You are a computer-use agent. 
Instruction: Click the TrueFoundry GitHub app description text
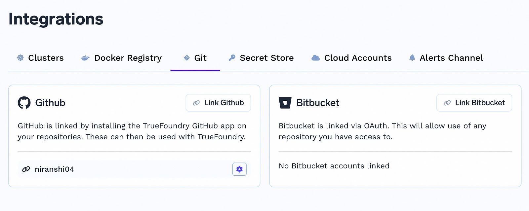point(132,131)
